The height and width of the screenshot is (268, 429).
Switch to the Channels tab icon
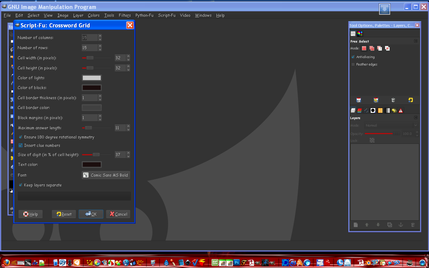pos(360,110)
